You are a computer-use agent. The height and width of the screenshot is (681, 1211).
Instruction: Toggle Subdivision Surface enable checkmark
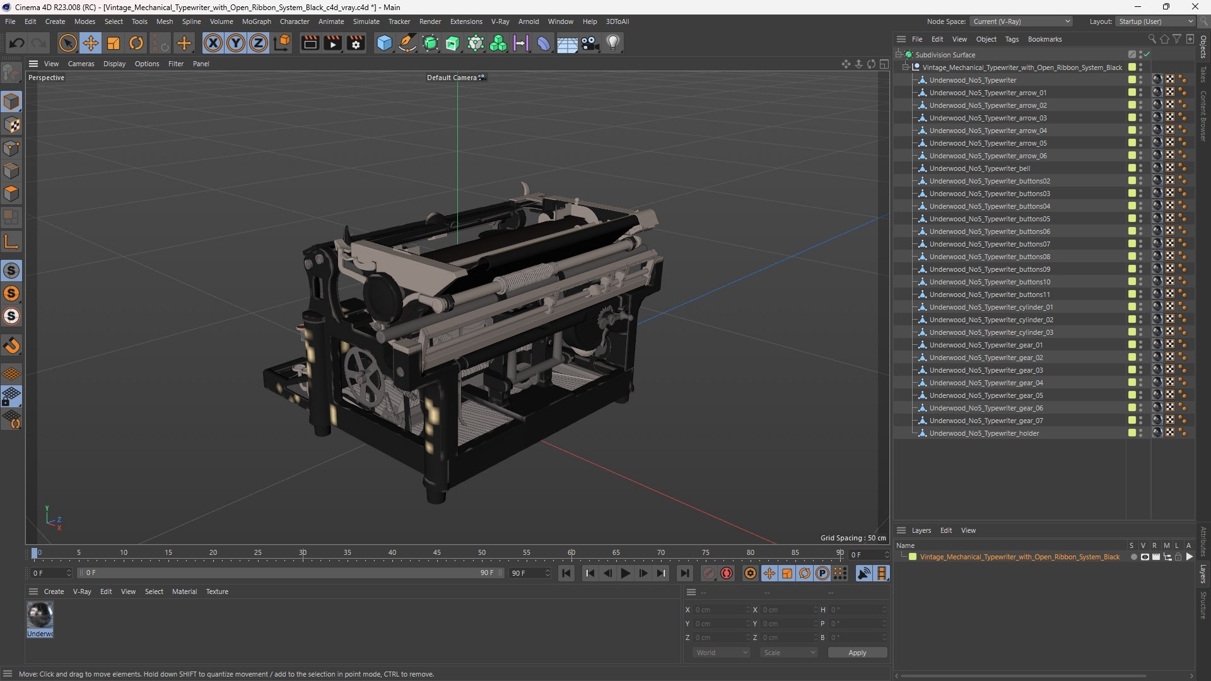click(1147, 55)
